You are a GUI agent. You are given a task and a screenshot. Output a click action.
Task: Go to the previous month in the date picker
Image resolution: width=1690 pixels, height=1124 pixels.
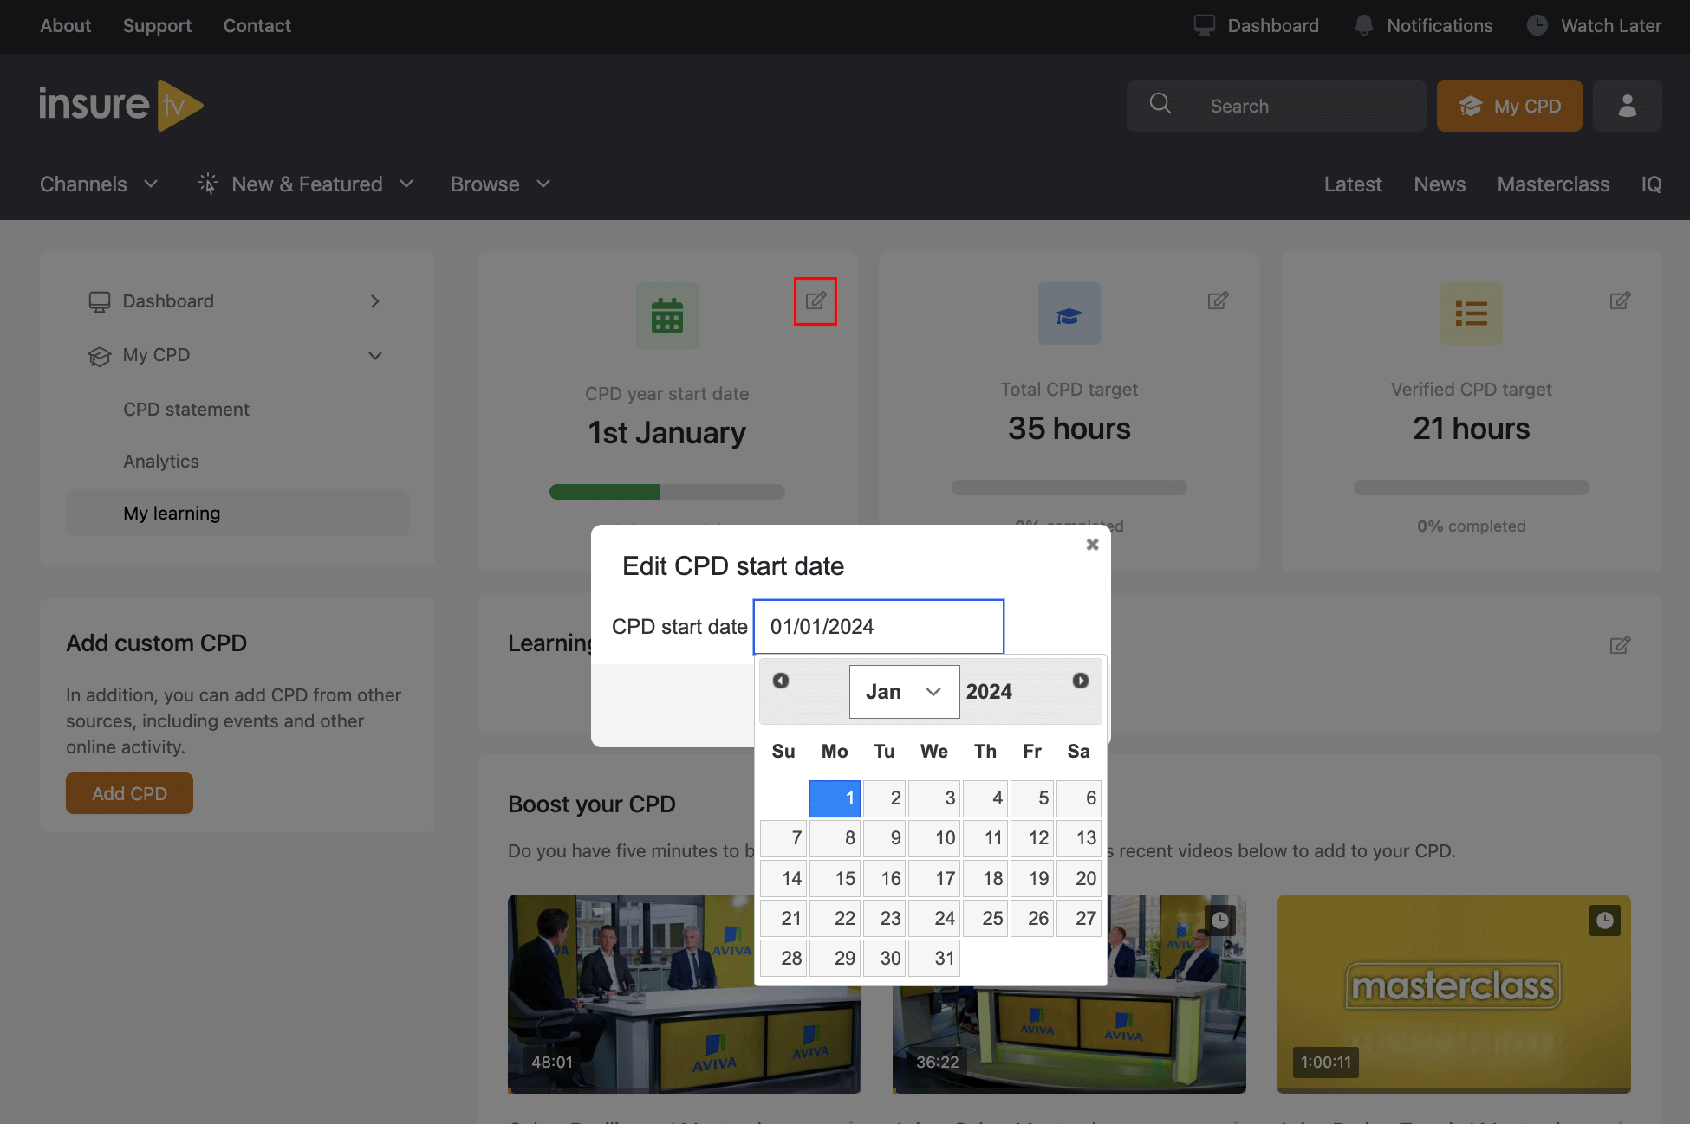pyautogui.click(x=781, y=681)
